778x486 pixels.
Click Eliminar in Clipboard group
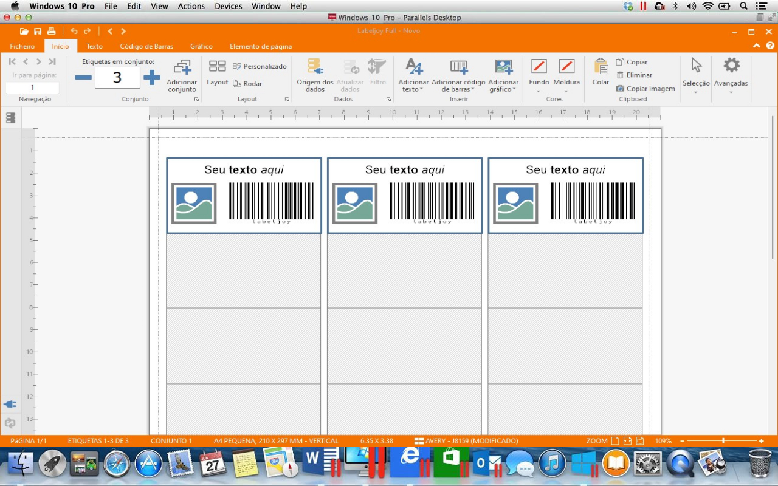(634, 75)
